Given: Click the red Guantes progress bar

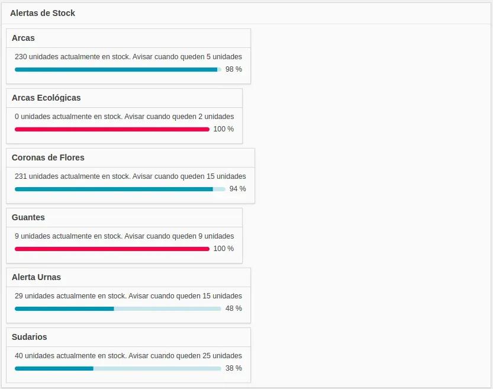Looking at the screenshot, I should click(x=112, y=249).
